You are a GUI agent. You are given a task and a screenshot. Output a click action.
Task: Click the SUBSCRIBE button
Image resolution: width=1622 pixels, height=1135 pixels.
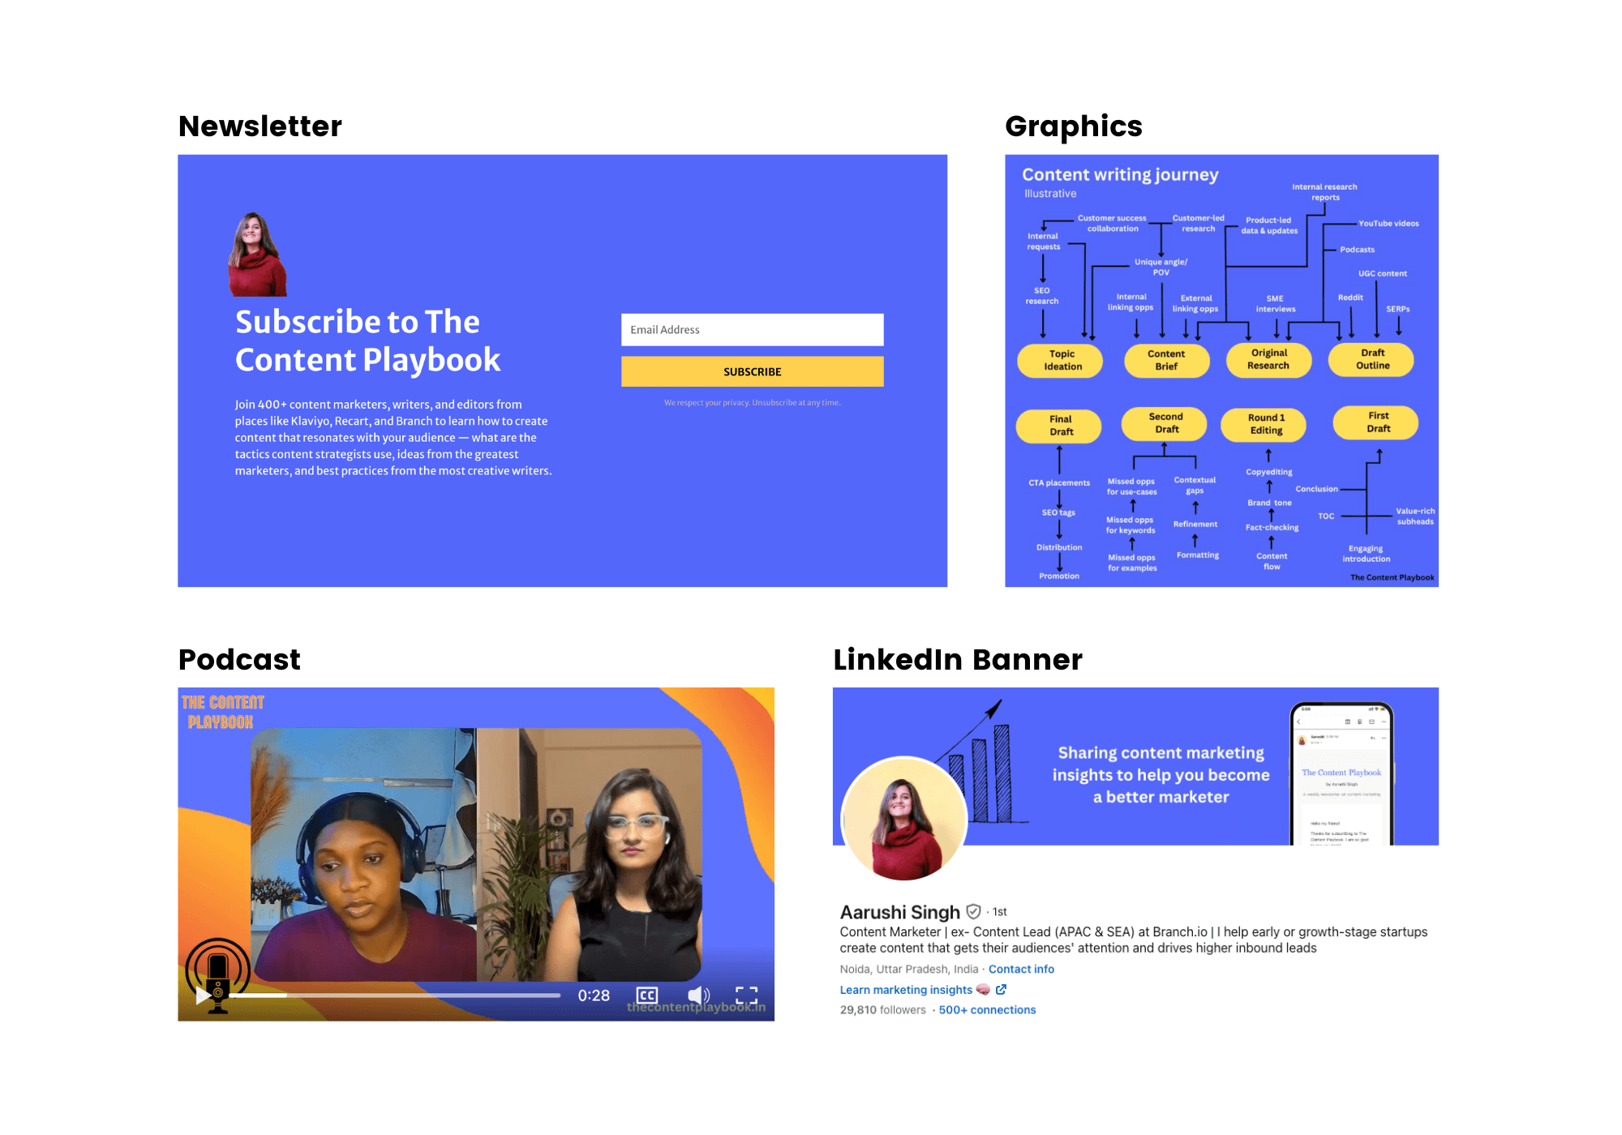click(753, 372)
